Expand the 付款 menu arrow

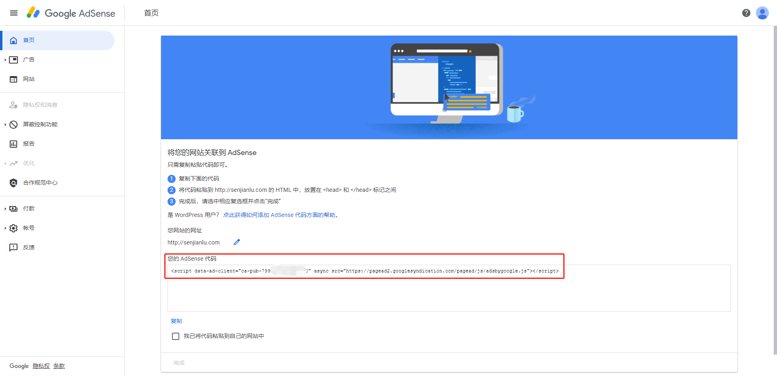click(5, 209)
